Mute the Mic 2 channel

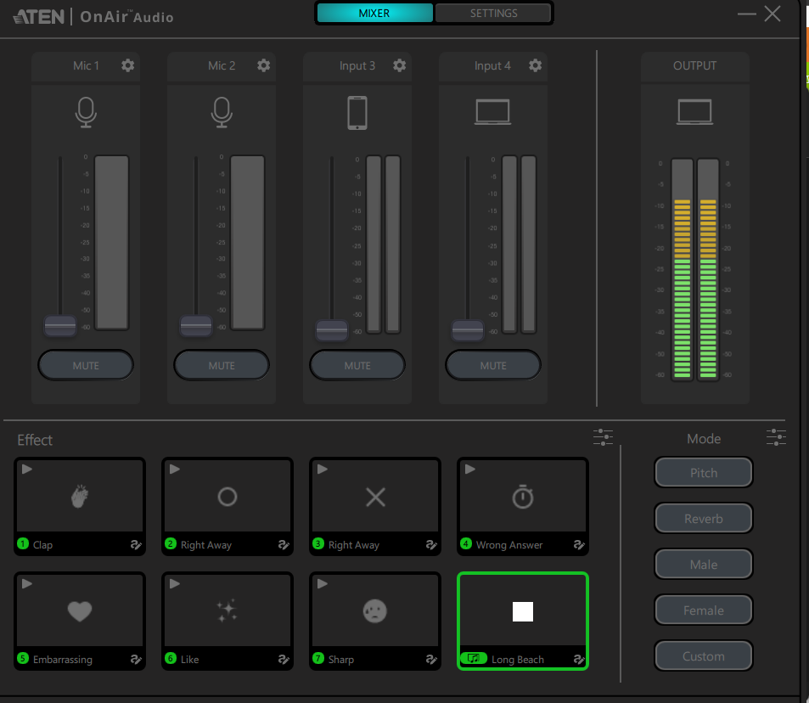tap(222, 365)
